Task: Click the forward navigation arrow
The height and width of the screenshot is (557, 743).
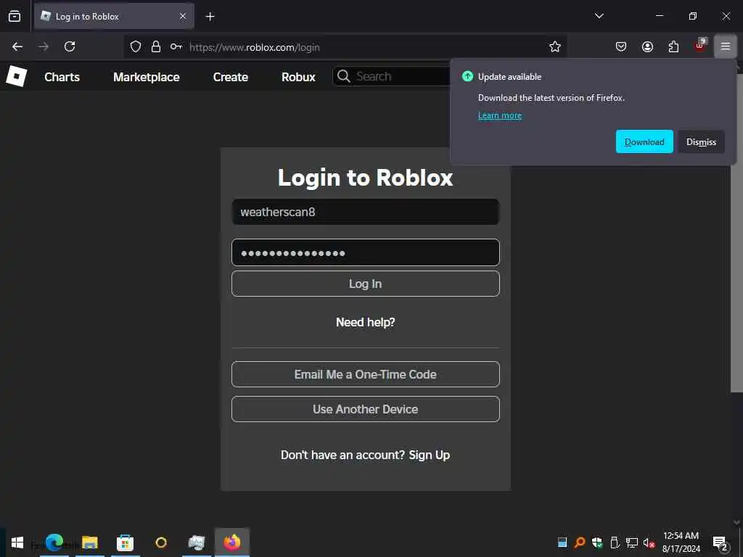Action: click(44, 46)
